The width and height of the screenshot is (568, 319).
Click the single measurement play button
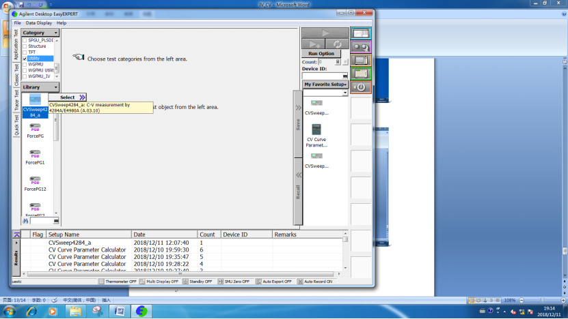[325, 33]
